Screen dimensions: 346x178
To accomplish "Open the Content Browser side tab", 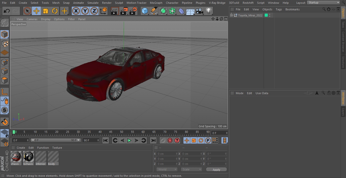I will (343, 42).
